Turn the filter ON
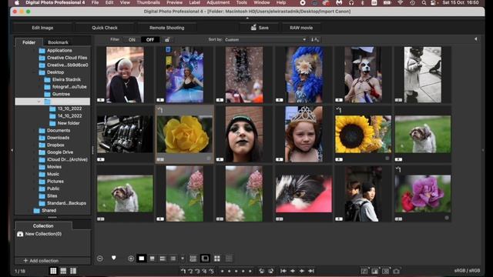The height and width of the screenshot is (277, 493). [132, 39]
